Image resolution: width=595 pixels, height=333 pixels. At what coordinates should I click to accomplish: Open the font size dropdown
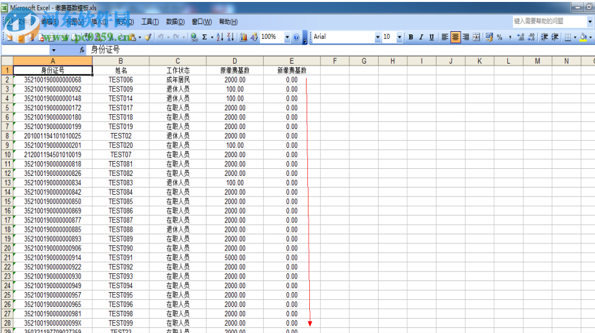coord(400,37)
